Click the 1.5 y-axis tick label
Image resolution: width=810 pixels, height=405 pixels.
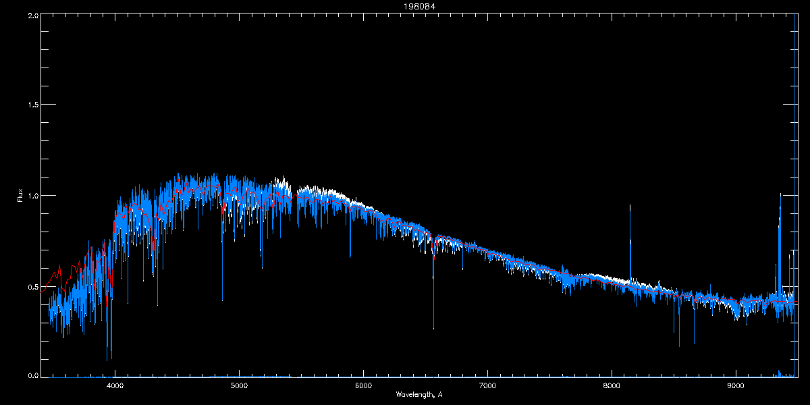(x=32, y=105)
